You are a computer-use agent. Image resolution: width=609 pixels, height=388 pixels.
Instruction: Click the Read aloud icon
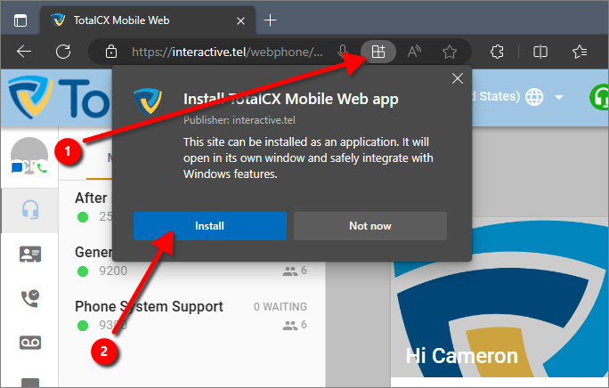[x=414, y=52]
